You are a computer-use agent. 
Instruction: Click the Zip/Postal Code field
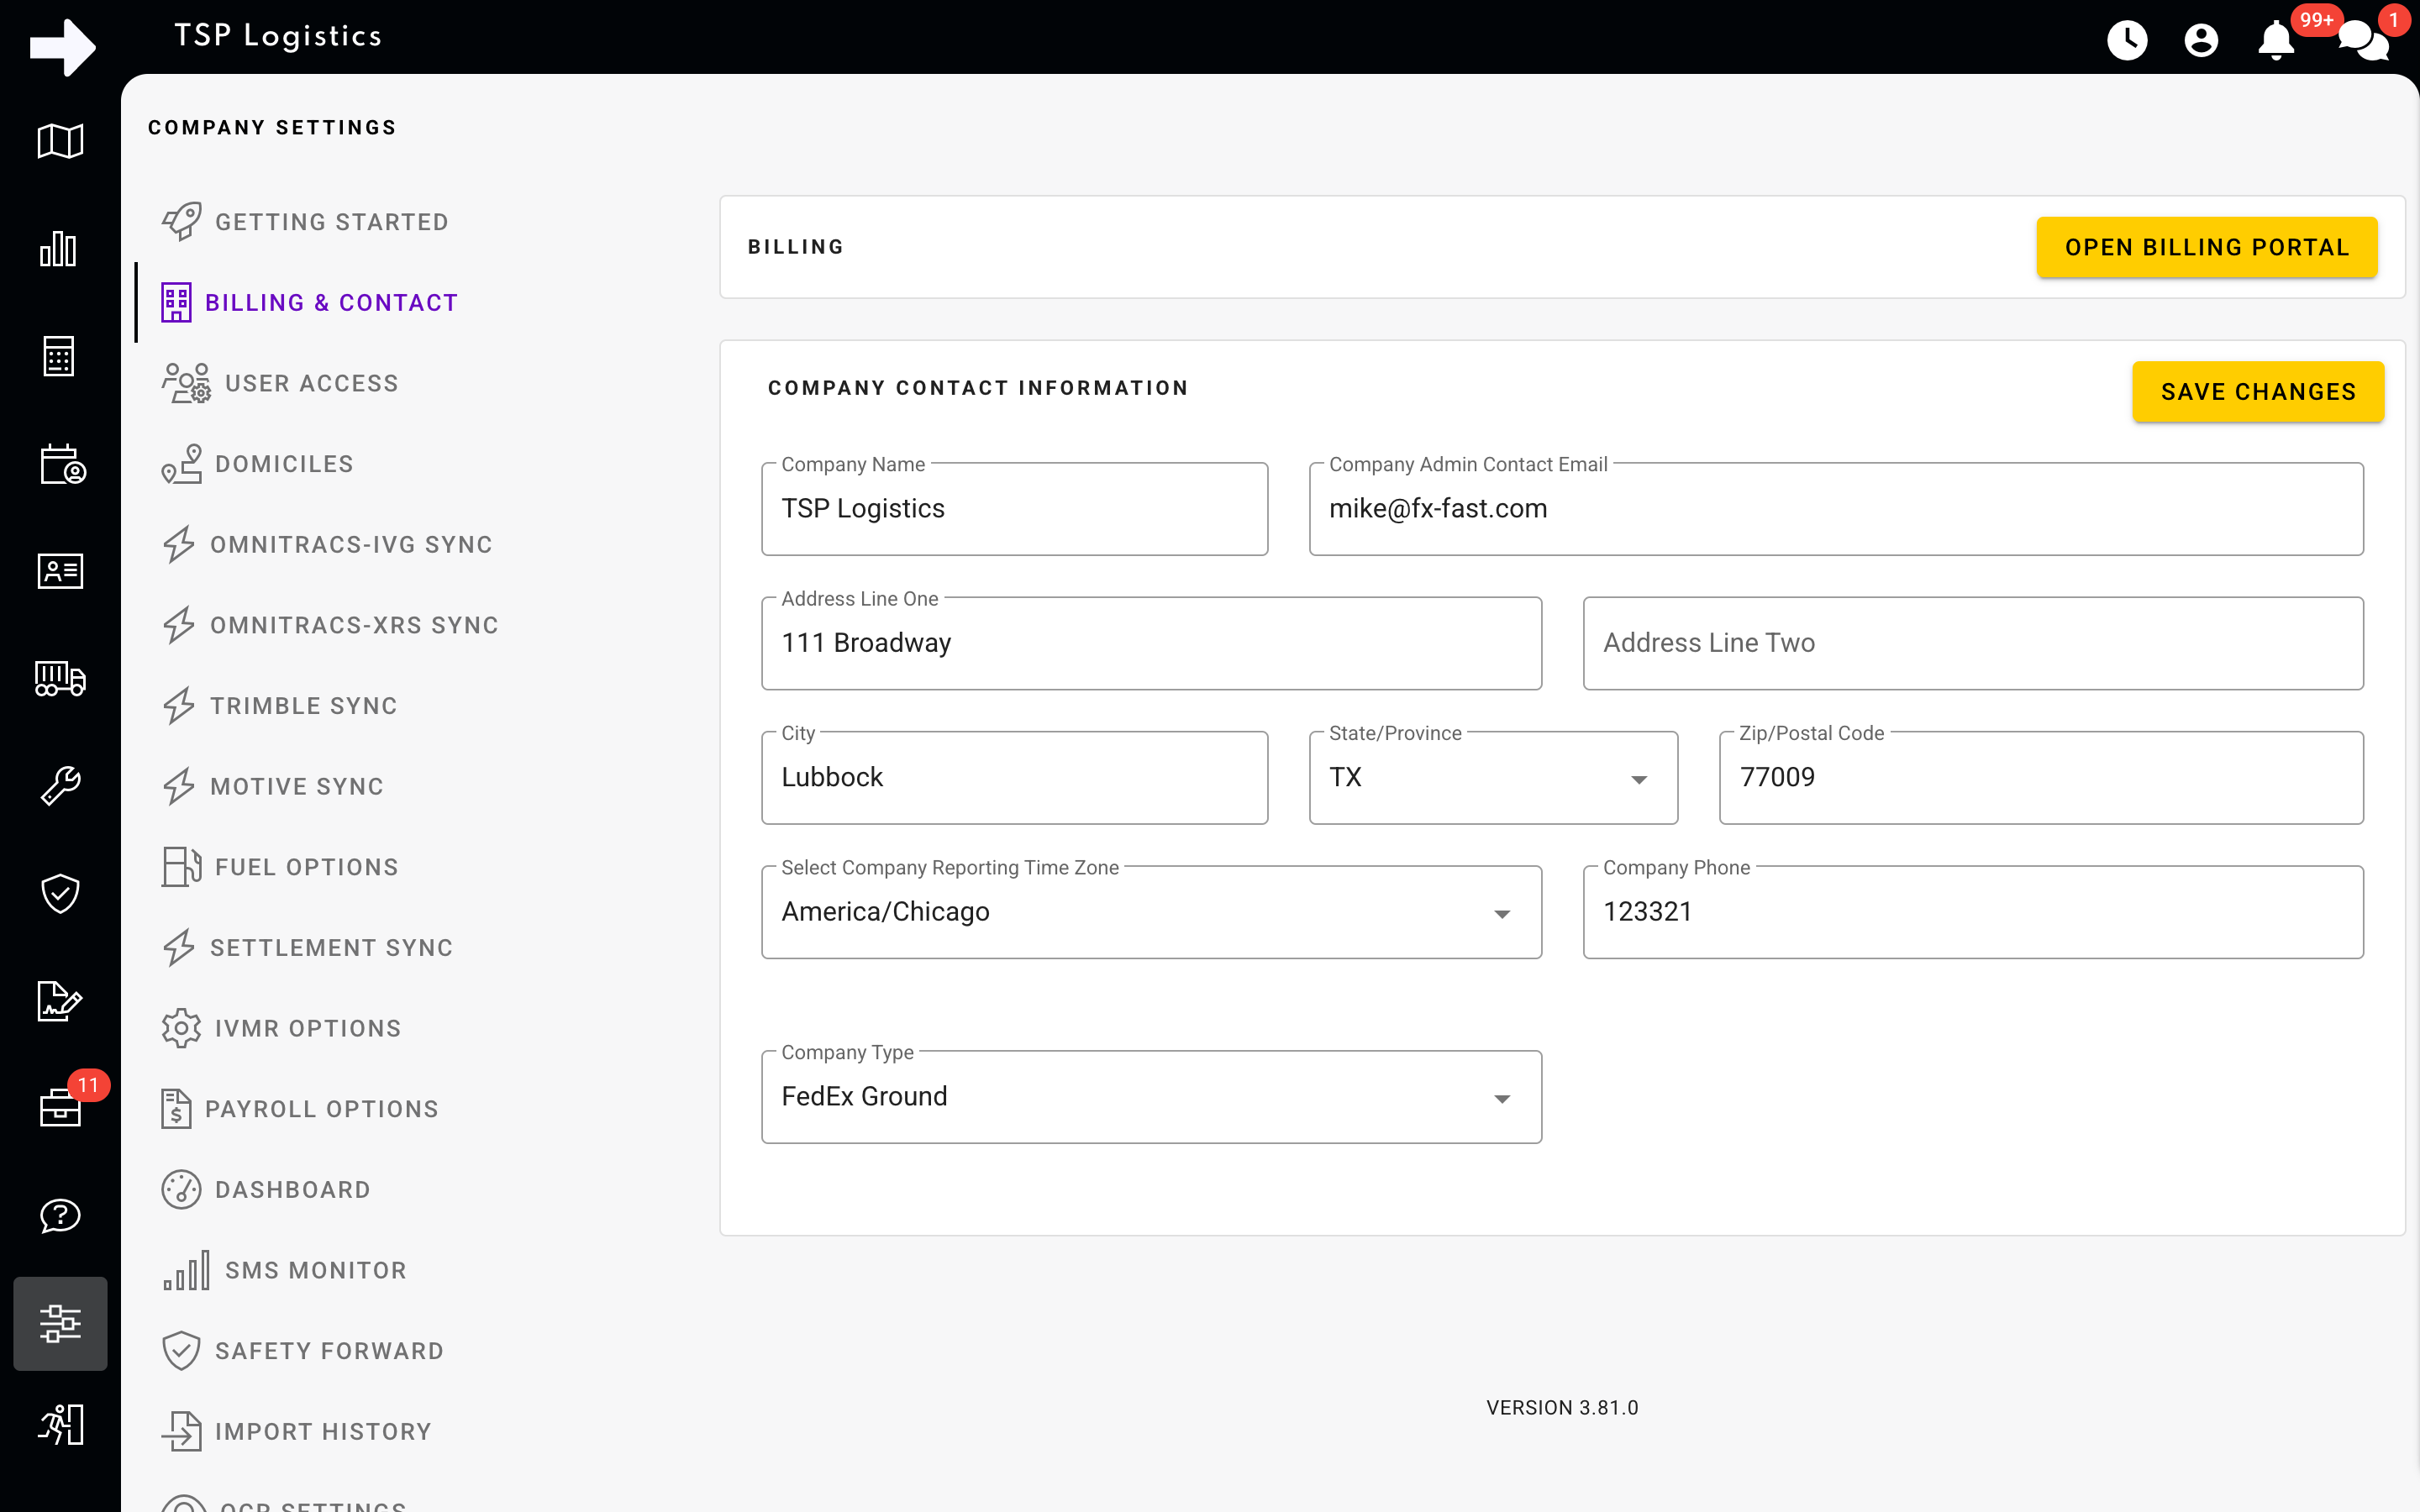coord(2041,777)
